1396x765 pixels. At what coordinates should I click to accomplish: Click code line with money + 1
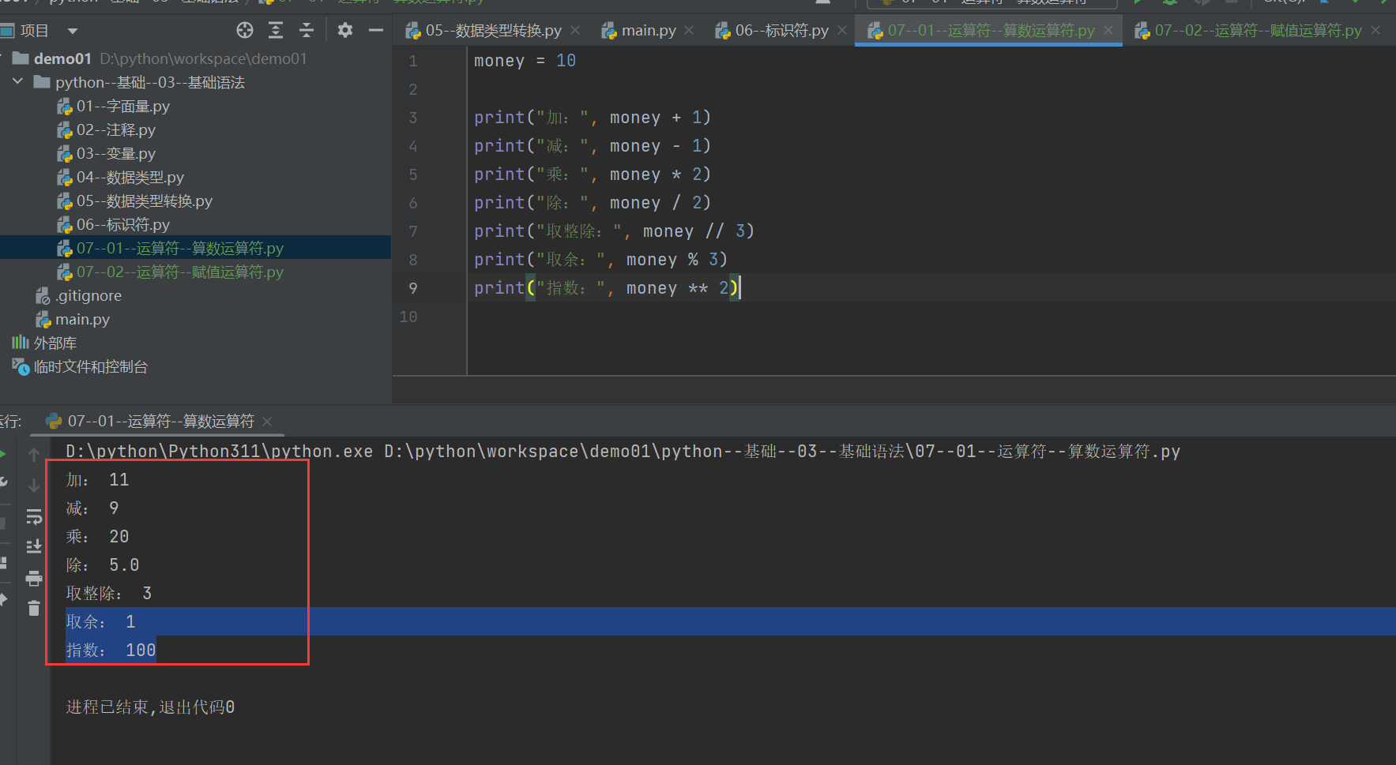click(x=593, y=118)
